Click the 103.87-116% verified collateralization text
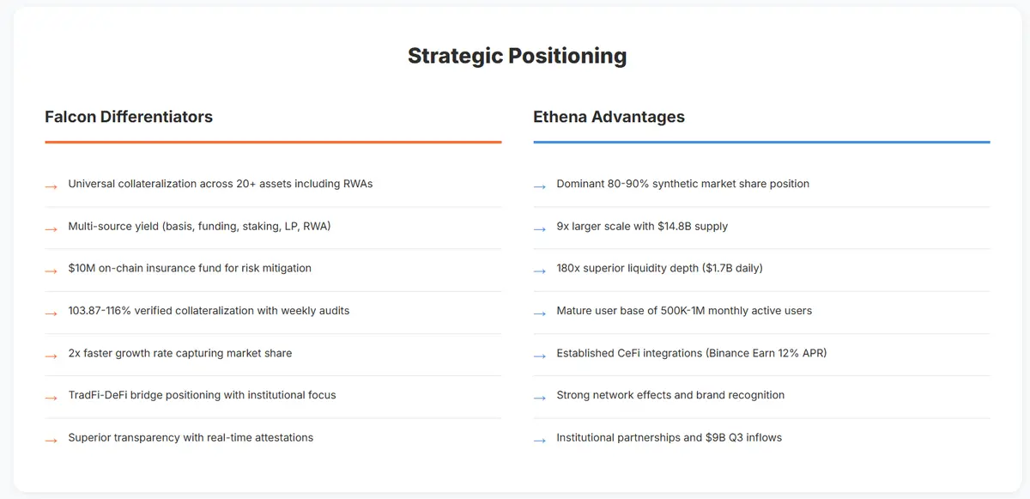 tap(209, 311)
